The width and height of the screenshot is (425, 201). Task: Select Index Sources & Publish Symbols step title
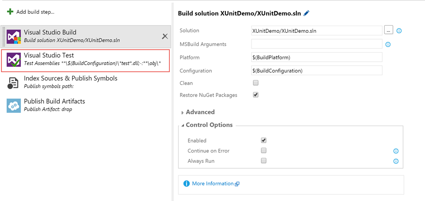(x=71, y=78)
